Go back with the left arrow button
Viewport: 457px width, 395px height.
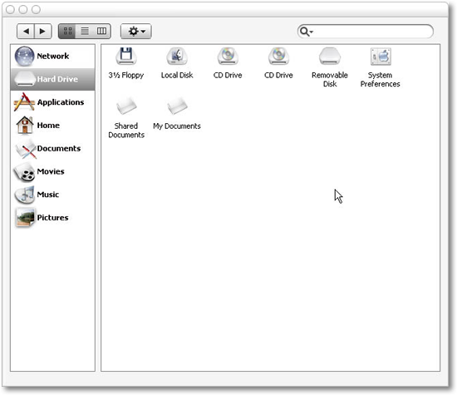[26, 31]
